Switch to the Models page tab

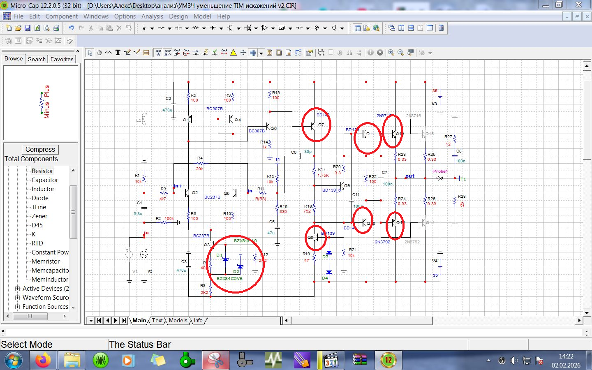(x=178, y=321)
